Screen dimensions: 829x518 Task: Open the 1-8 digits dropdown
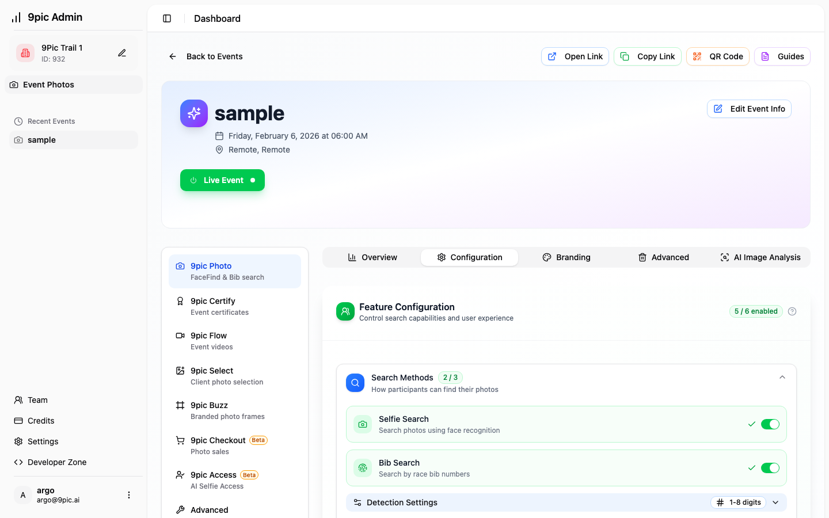coord(739,502)
